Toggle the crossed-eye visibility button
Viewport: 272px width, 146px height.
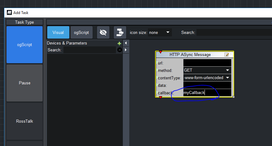click(x=103, y=32)
